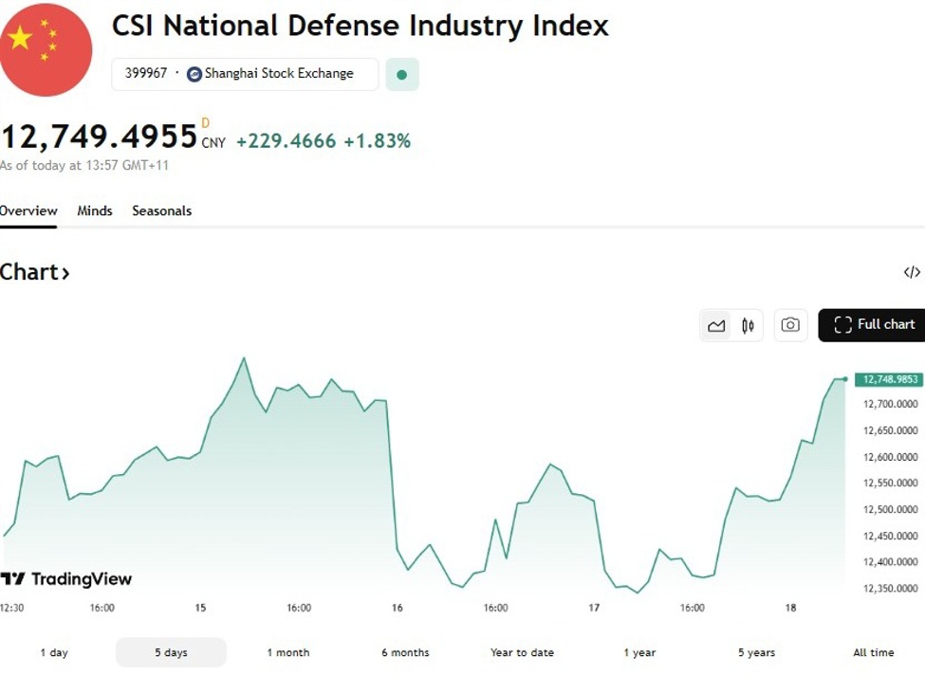Click the 12,748.9853 current price label

click(890, 379)
